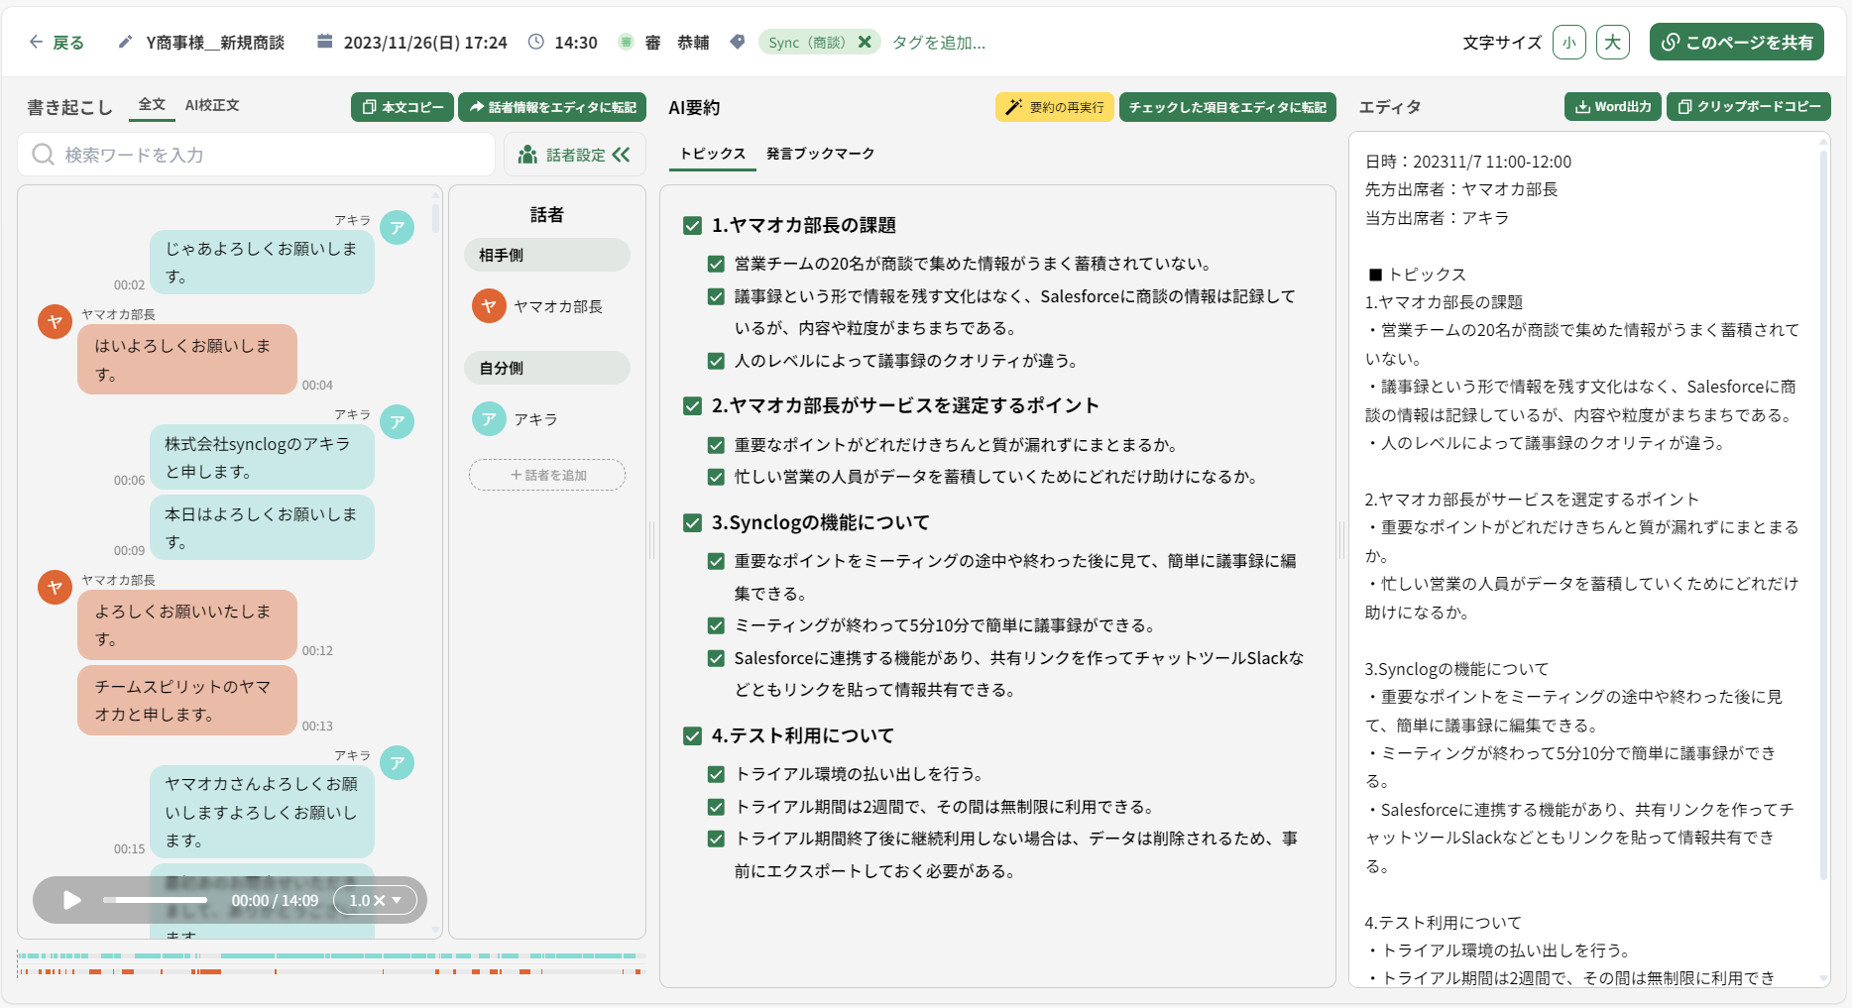Click the アキラ avatar in the speaker list
1852x1008 pixels.
tap(489, 419)
